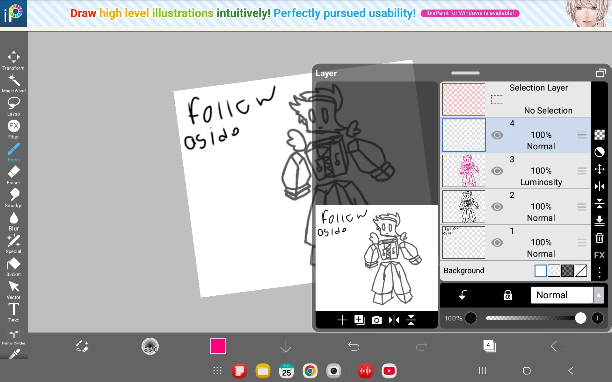
Task: Select the Bucket fill tool
Action: tap(13, 267)
